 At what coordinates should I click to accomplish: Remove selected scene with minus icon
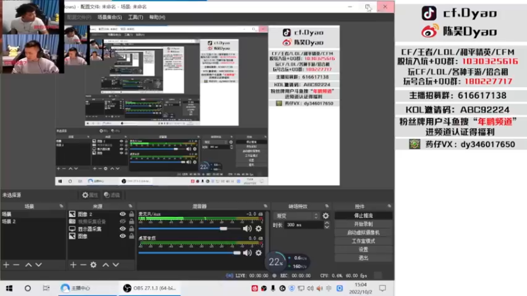(x=16, y=265)
